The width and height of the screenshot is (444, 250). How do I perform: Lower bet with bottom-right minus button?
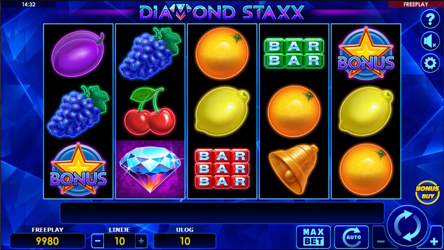tap(380, 241)
